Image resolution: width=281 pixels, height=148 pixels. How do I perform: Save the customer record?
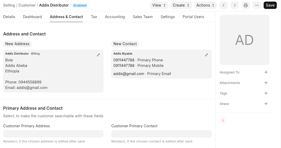pyautogui.click(x=270, y=5)
